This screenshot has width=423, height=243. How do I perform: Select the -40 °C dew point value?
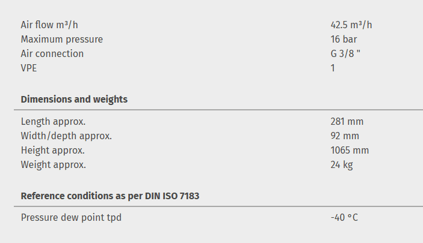point(344,217)
